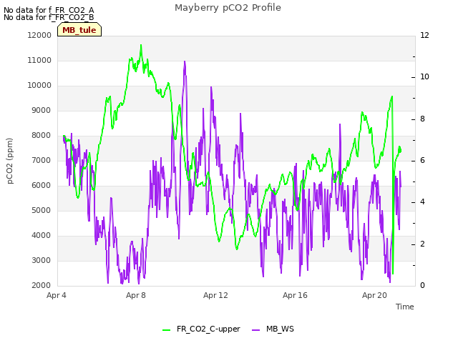Click the purple MB_WS legend swatch
This screenshot has width=458, height=343.
[x=255, y=330]
